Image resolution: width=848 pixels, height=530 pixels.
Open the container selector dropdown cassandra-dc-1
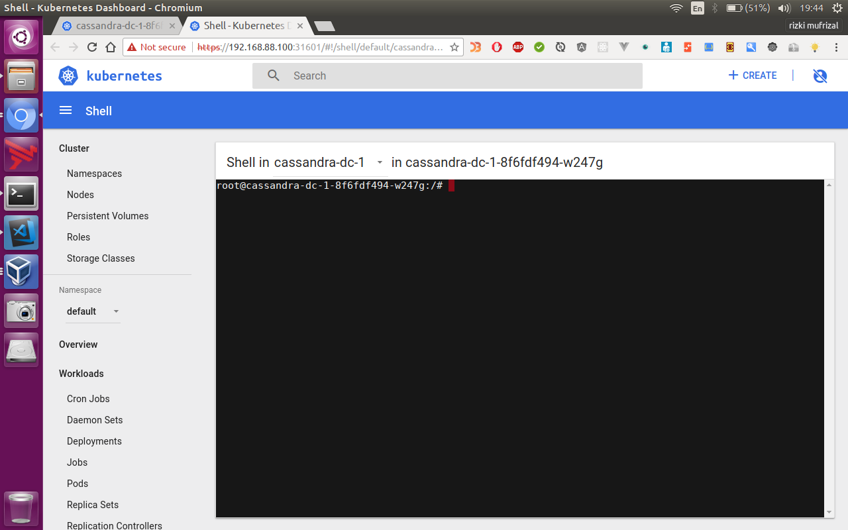click(329, 162)
